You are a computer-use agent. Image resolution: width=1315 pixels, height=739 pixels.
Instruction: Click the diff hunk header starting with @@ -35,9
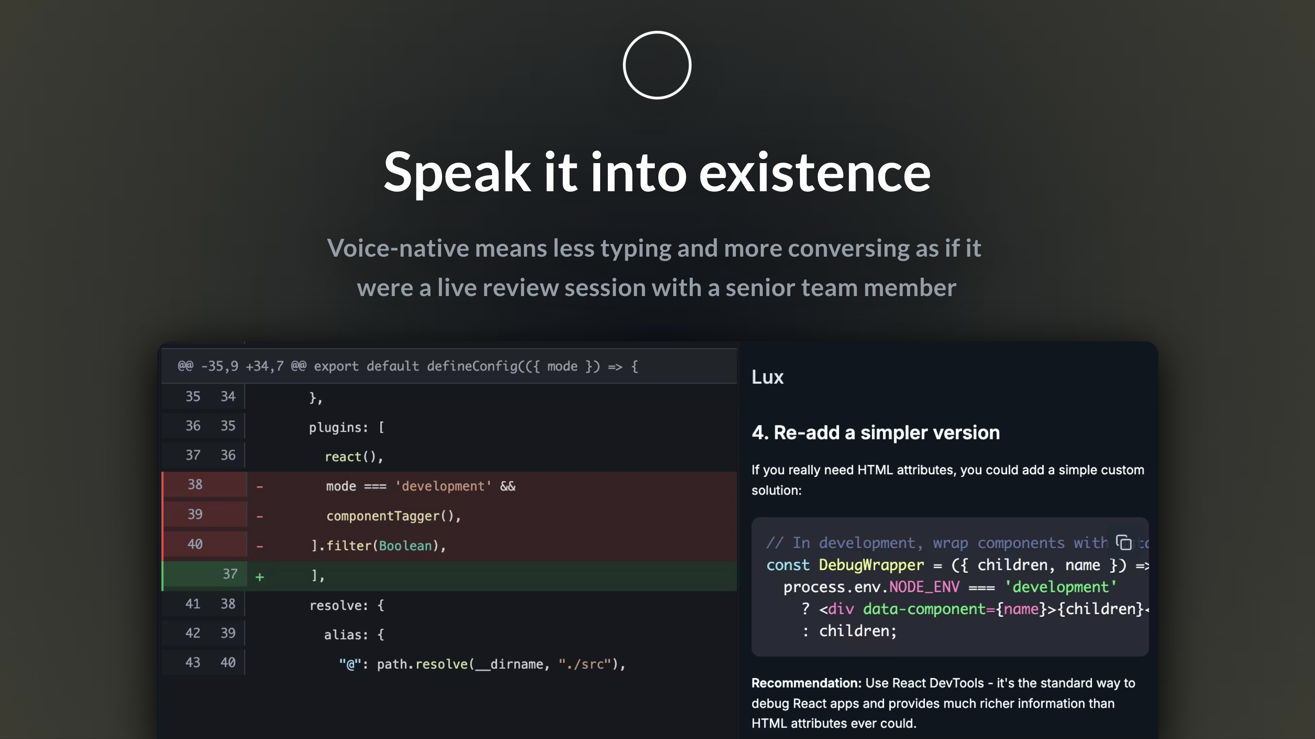click(x=408, y=366)
